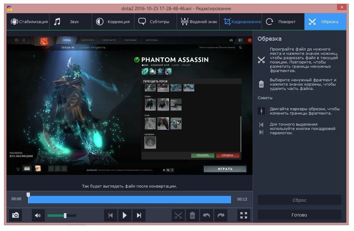Click the ГЕРОИ tab in the game preview
This screenshot has width=354, height=231.
(x=67, y=40)
